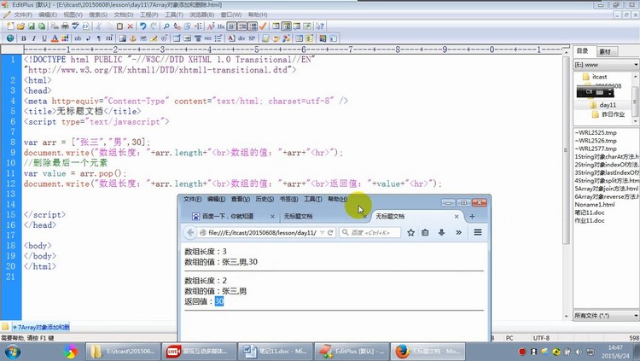The width and height of the screenshot is (640, 361).
Task: Toggle the word wrap toolbar button
Action: [232, 26]
